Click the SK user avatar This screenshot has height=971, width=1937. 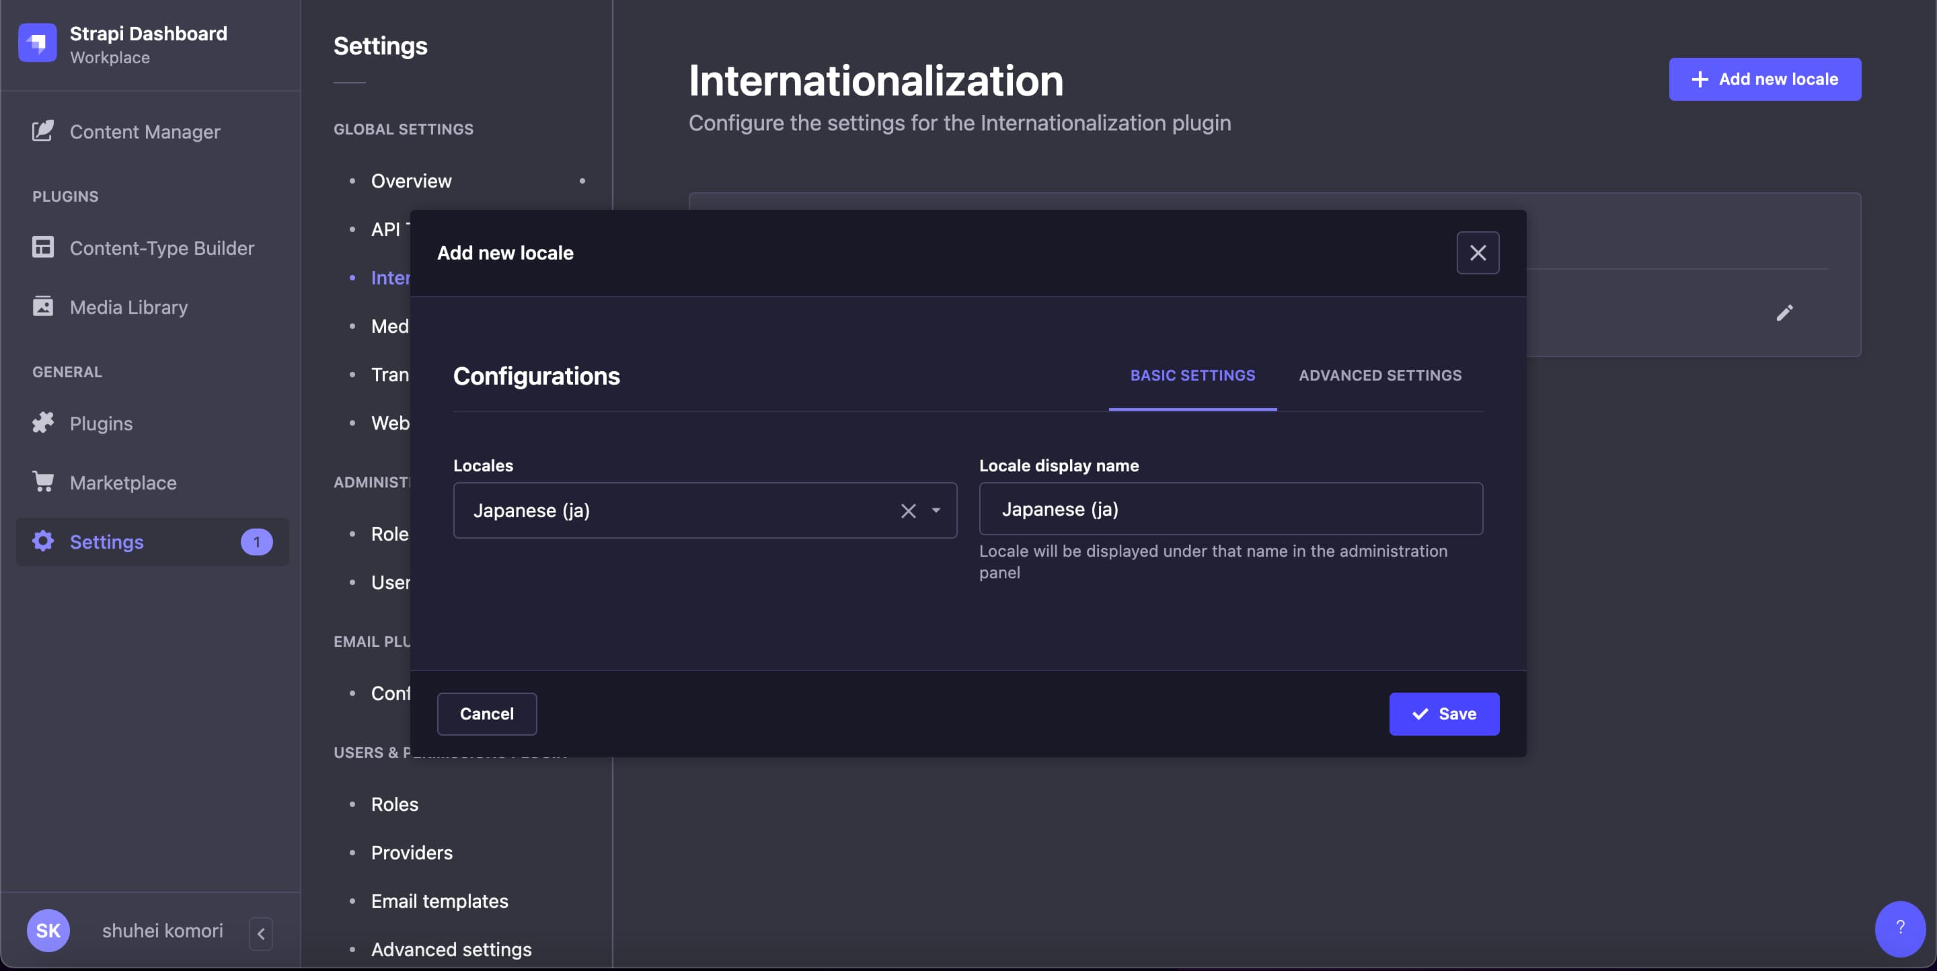(48, 931)
